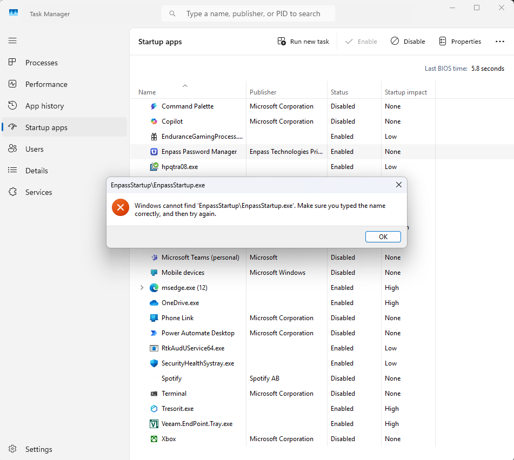
Task: Click the Performance sidebar icon
Action: coord(12,84)
